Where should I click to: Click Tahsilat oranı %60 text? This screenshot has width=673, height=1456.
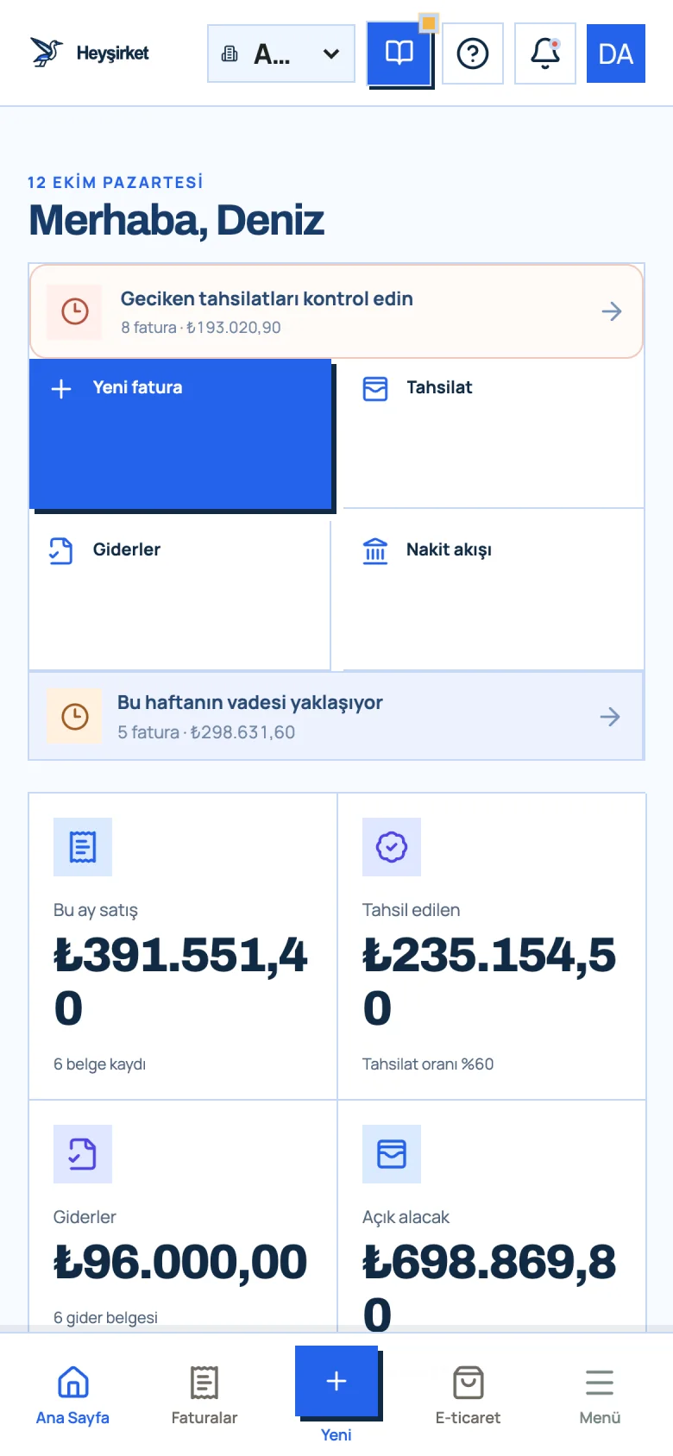pyautogui.click(x=428, y=1064)
